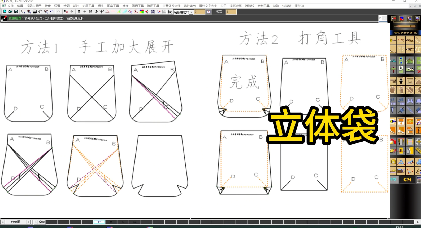
Task: Click the golden pencil banner
Action: click(405, 26)
